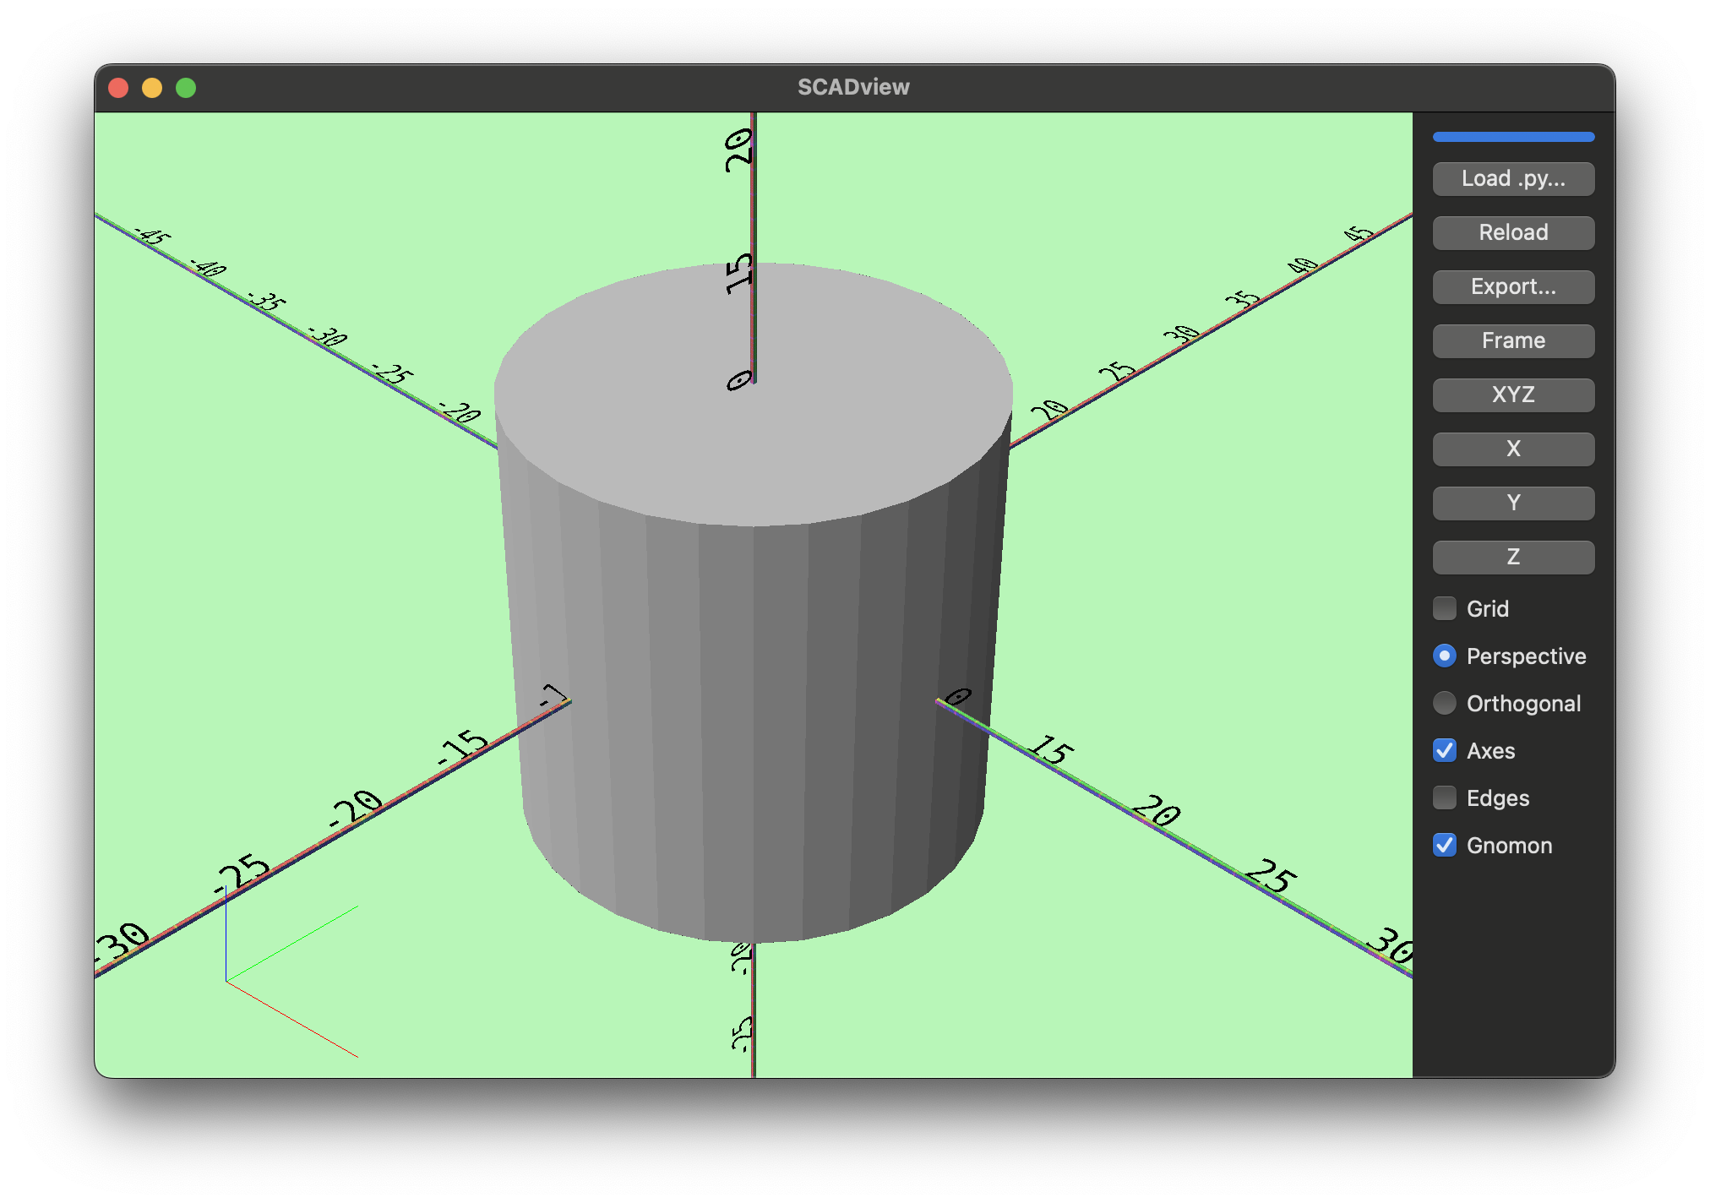Screen dimensions: 1710x1203
Task: Open the Export... dialog
Action: pyautogui.click(x=1512, y=286)
